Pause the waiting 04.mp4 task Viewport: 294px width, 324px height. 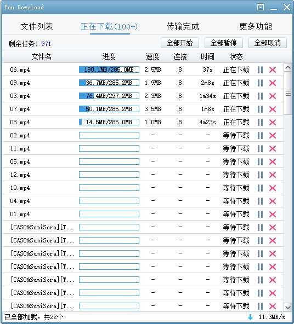[260, 201]
